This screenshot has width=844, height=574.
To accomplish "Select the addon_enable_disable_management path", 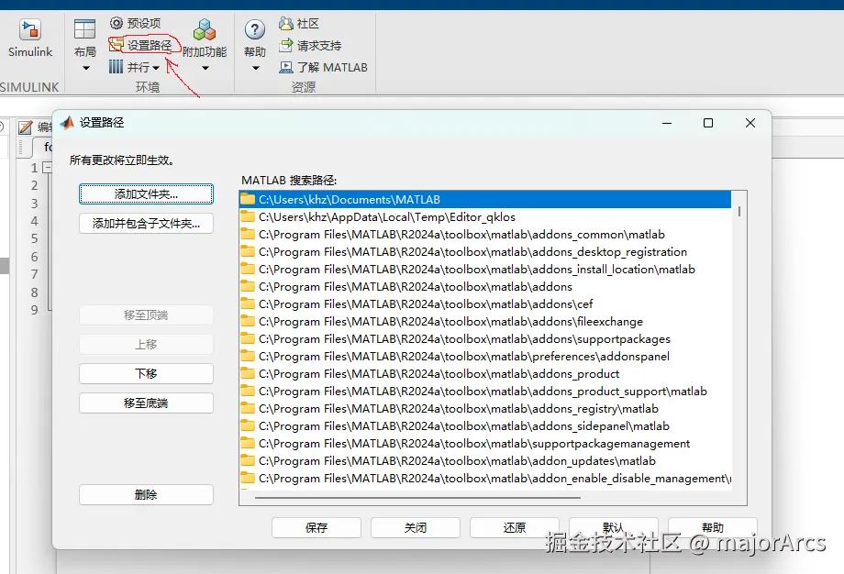I will click(485, 479).
